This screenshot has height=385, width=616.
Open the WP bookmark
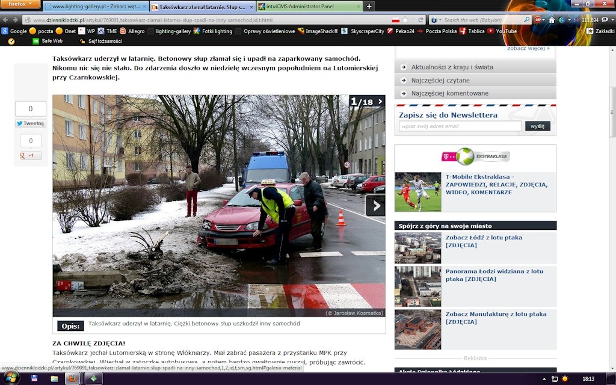coord(87,31)
